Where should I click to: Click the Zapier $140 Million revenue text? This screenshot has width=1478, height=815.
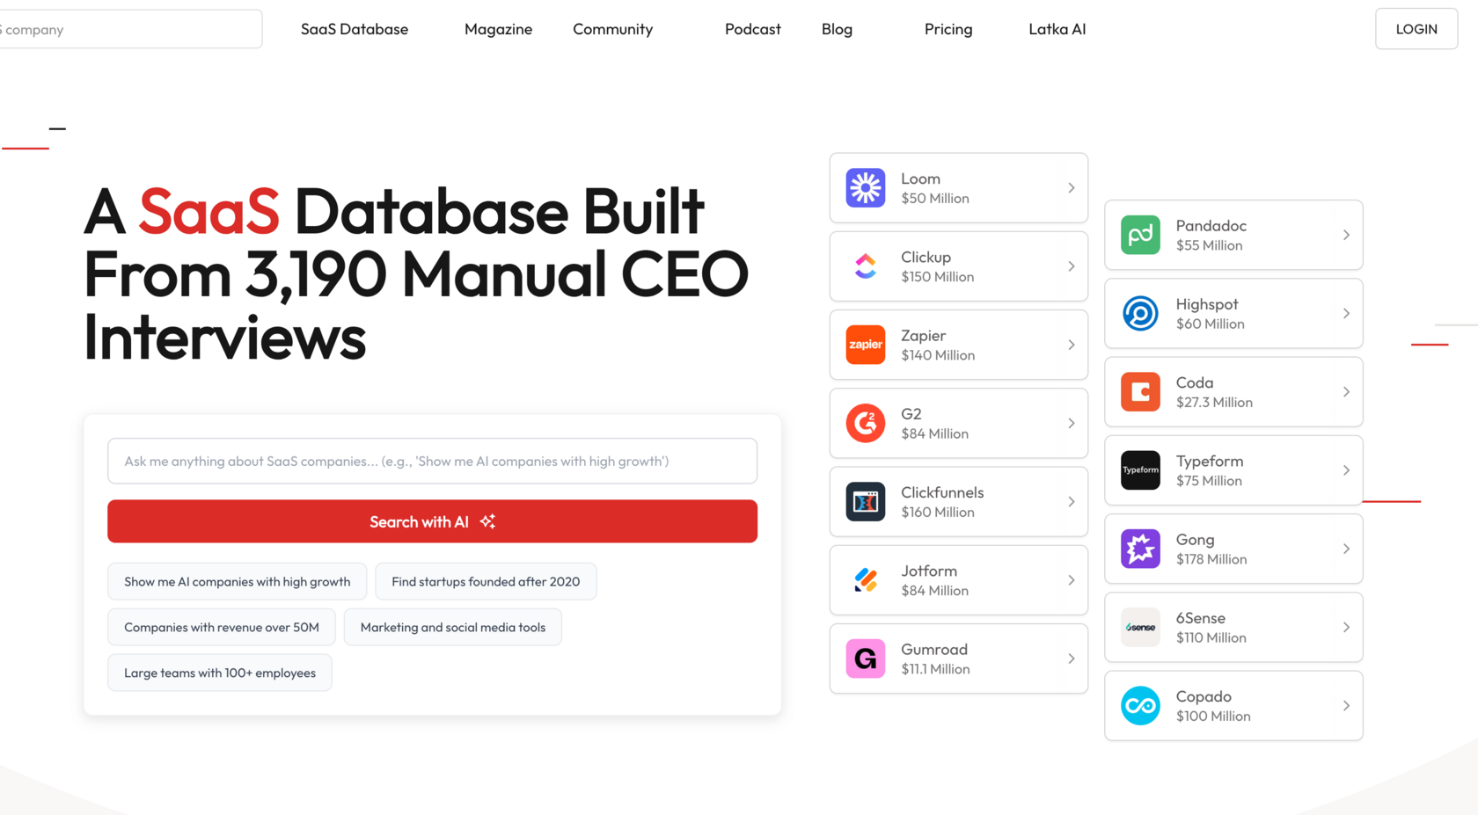(x=938, y=355)
